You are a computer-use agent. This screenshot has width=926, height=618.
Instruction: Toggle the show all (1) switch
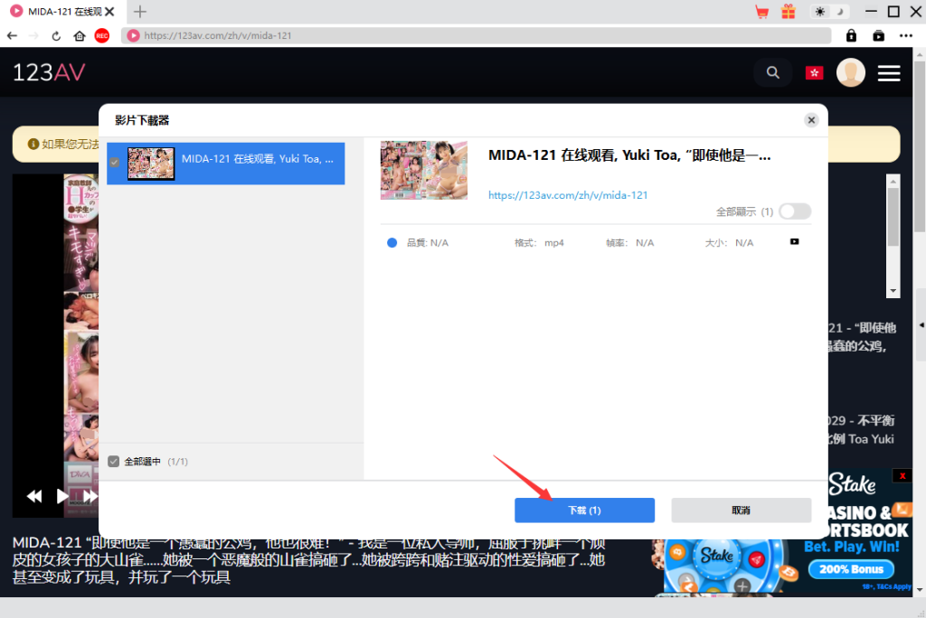click(794, 211)
